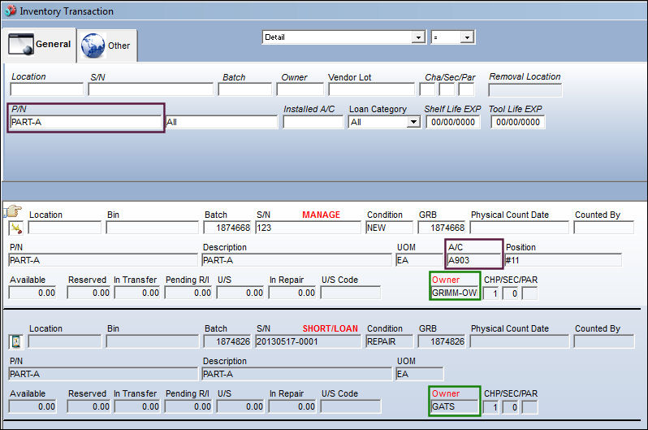Click the Vendor Lot filter field
This screenshot has width=648, height=430.
point(371,89)
